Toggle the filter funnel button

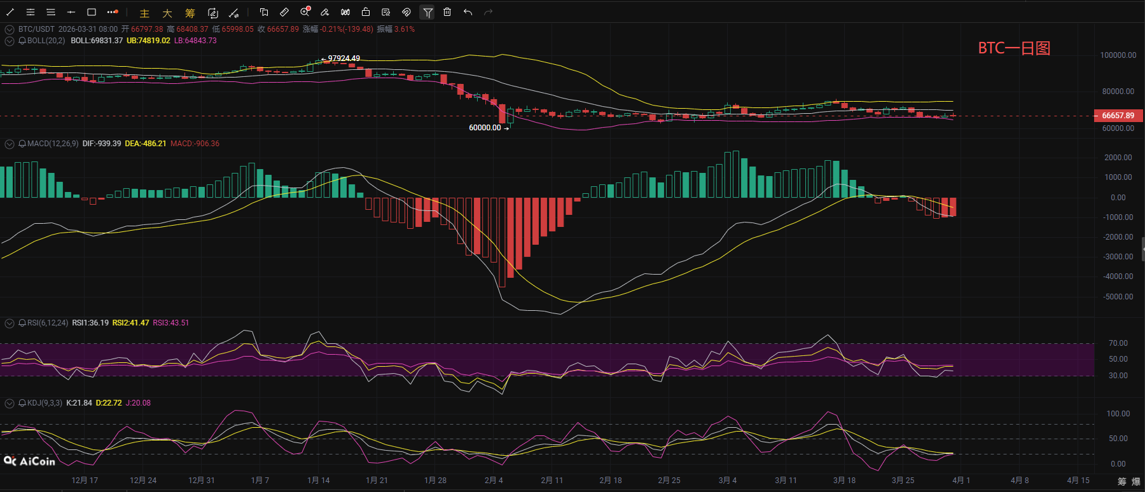(x=427, y=12)
